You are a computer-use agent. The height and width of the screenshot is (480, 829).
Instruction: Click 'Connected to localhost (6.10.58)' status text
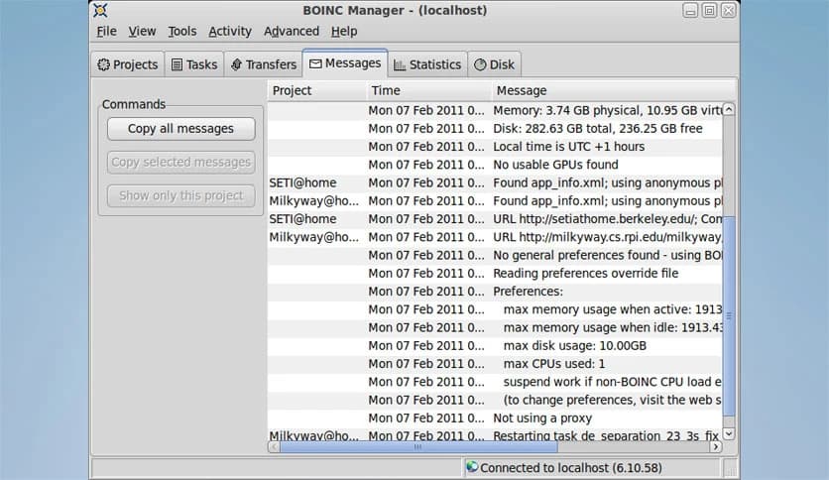(571, 468)
